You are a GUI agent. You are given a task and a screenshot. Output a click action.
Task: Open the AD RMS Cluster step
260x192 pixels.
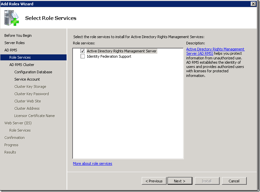[22, 65]
